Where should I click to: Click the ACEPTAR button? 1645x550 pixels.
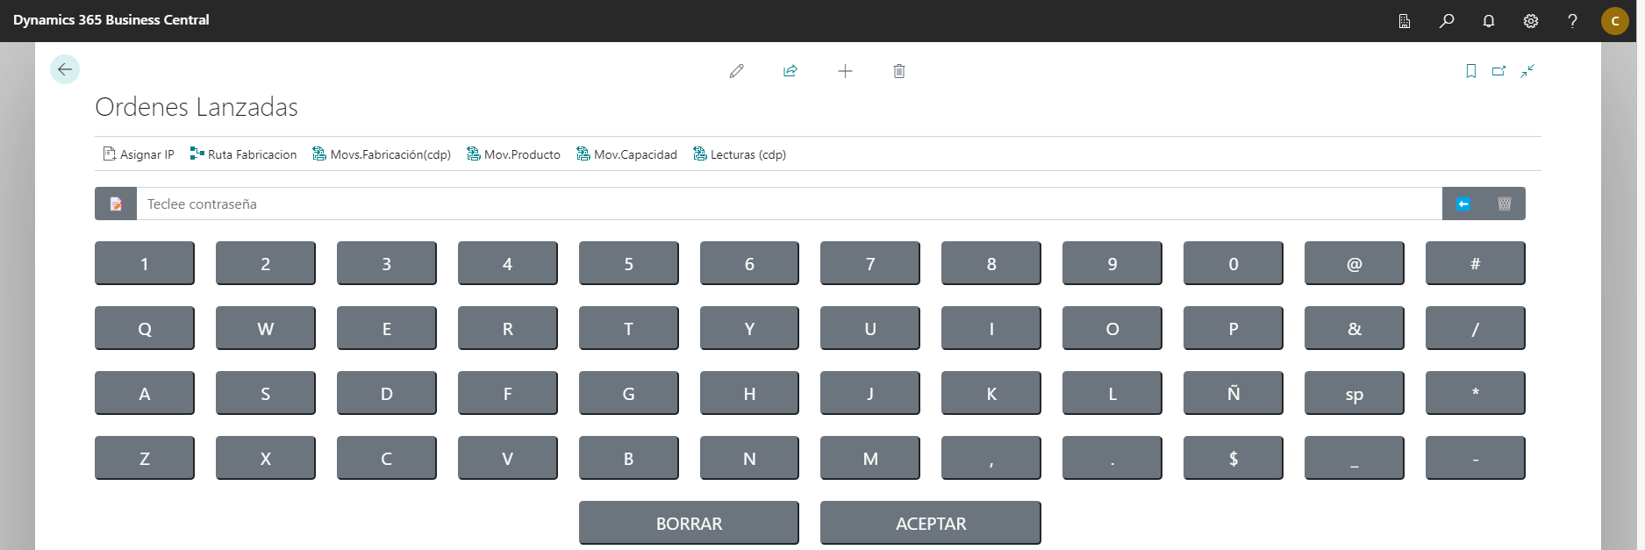931,523
